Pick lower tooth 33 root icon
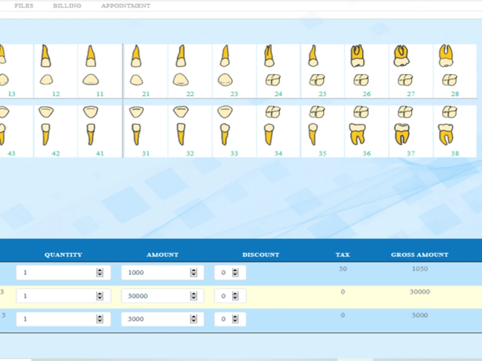482x361 pixels. tap(225, 134)
